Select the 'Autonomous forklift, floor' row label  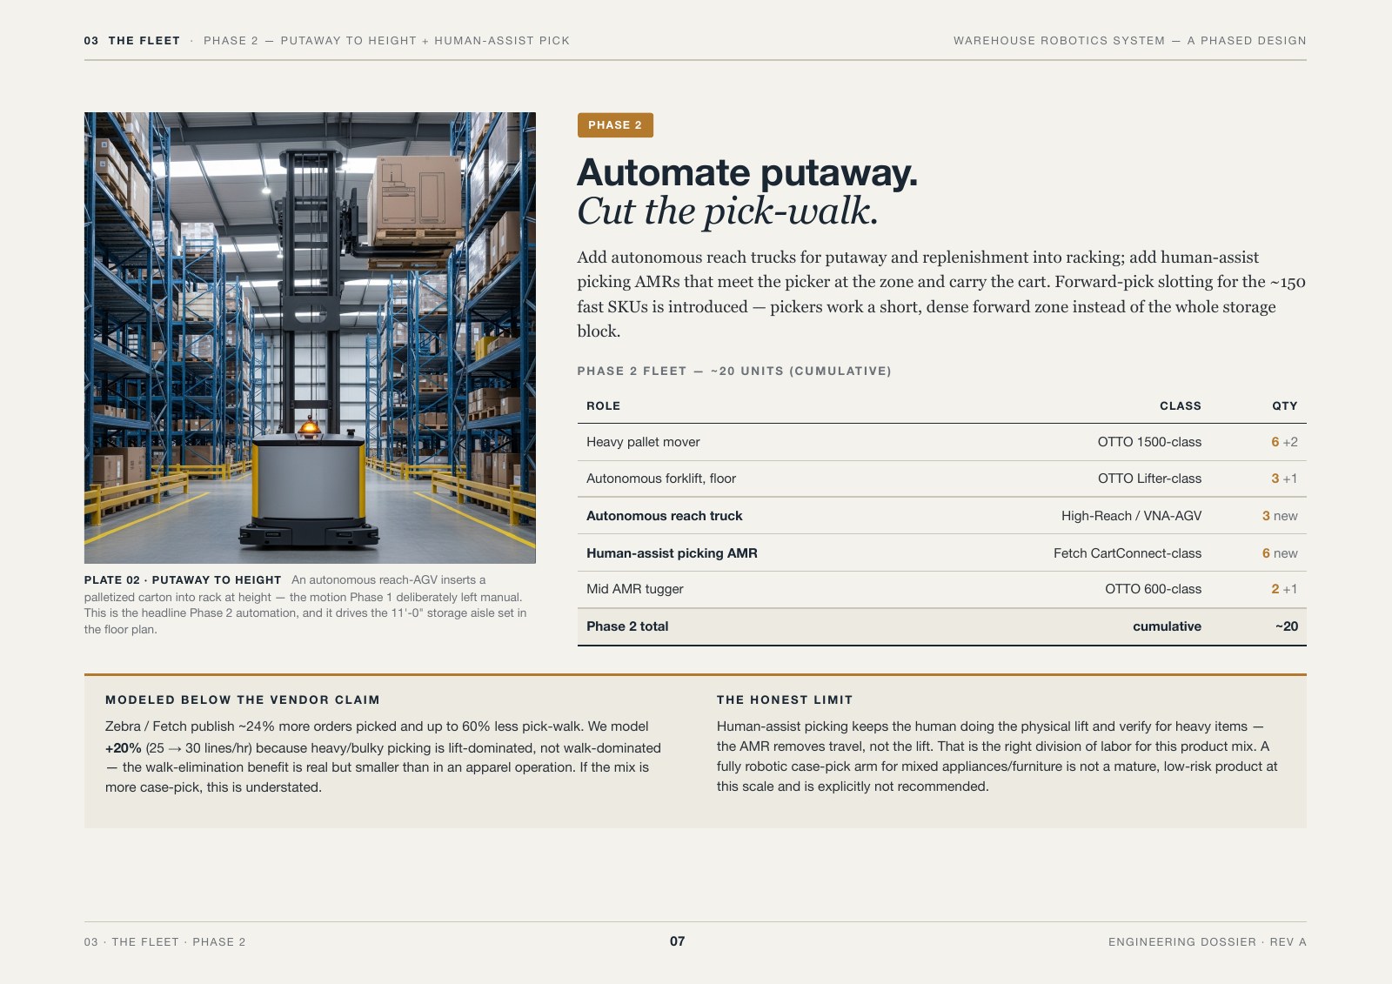pyautogui.click(x=661, y=479)
